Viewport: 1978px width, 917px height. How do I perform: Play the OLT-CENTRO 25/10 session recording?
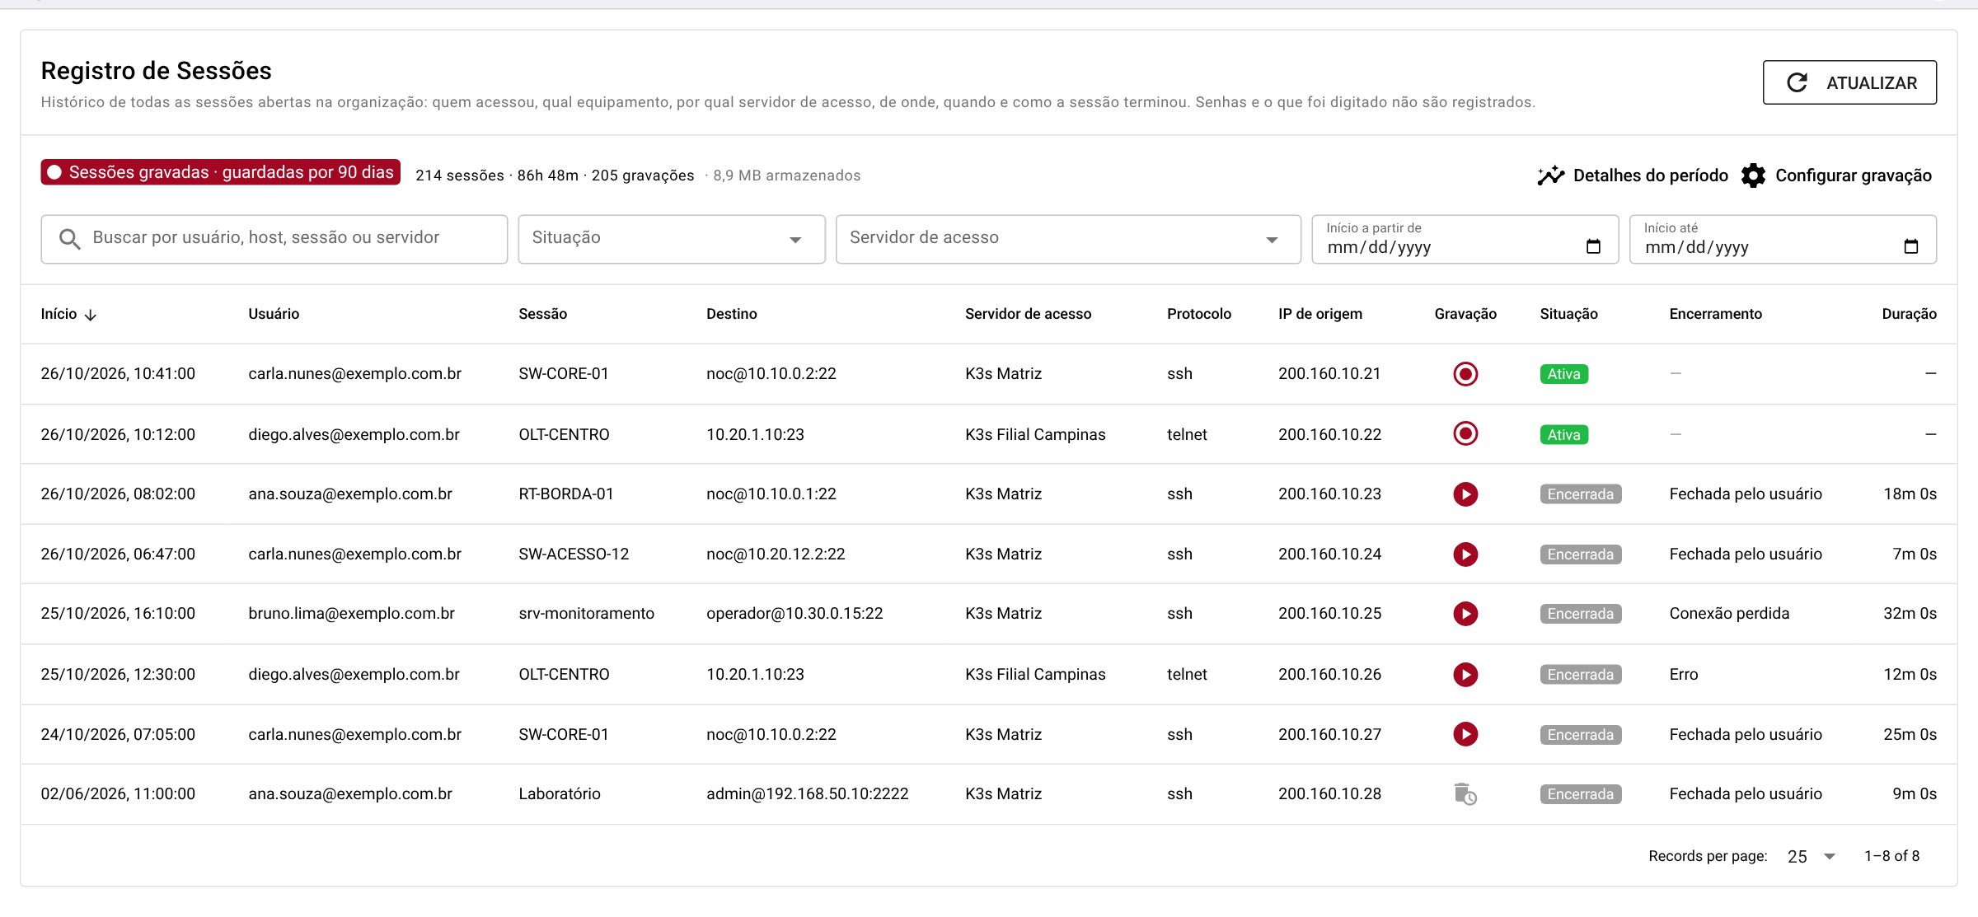coord(1465,675)
